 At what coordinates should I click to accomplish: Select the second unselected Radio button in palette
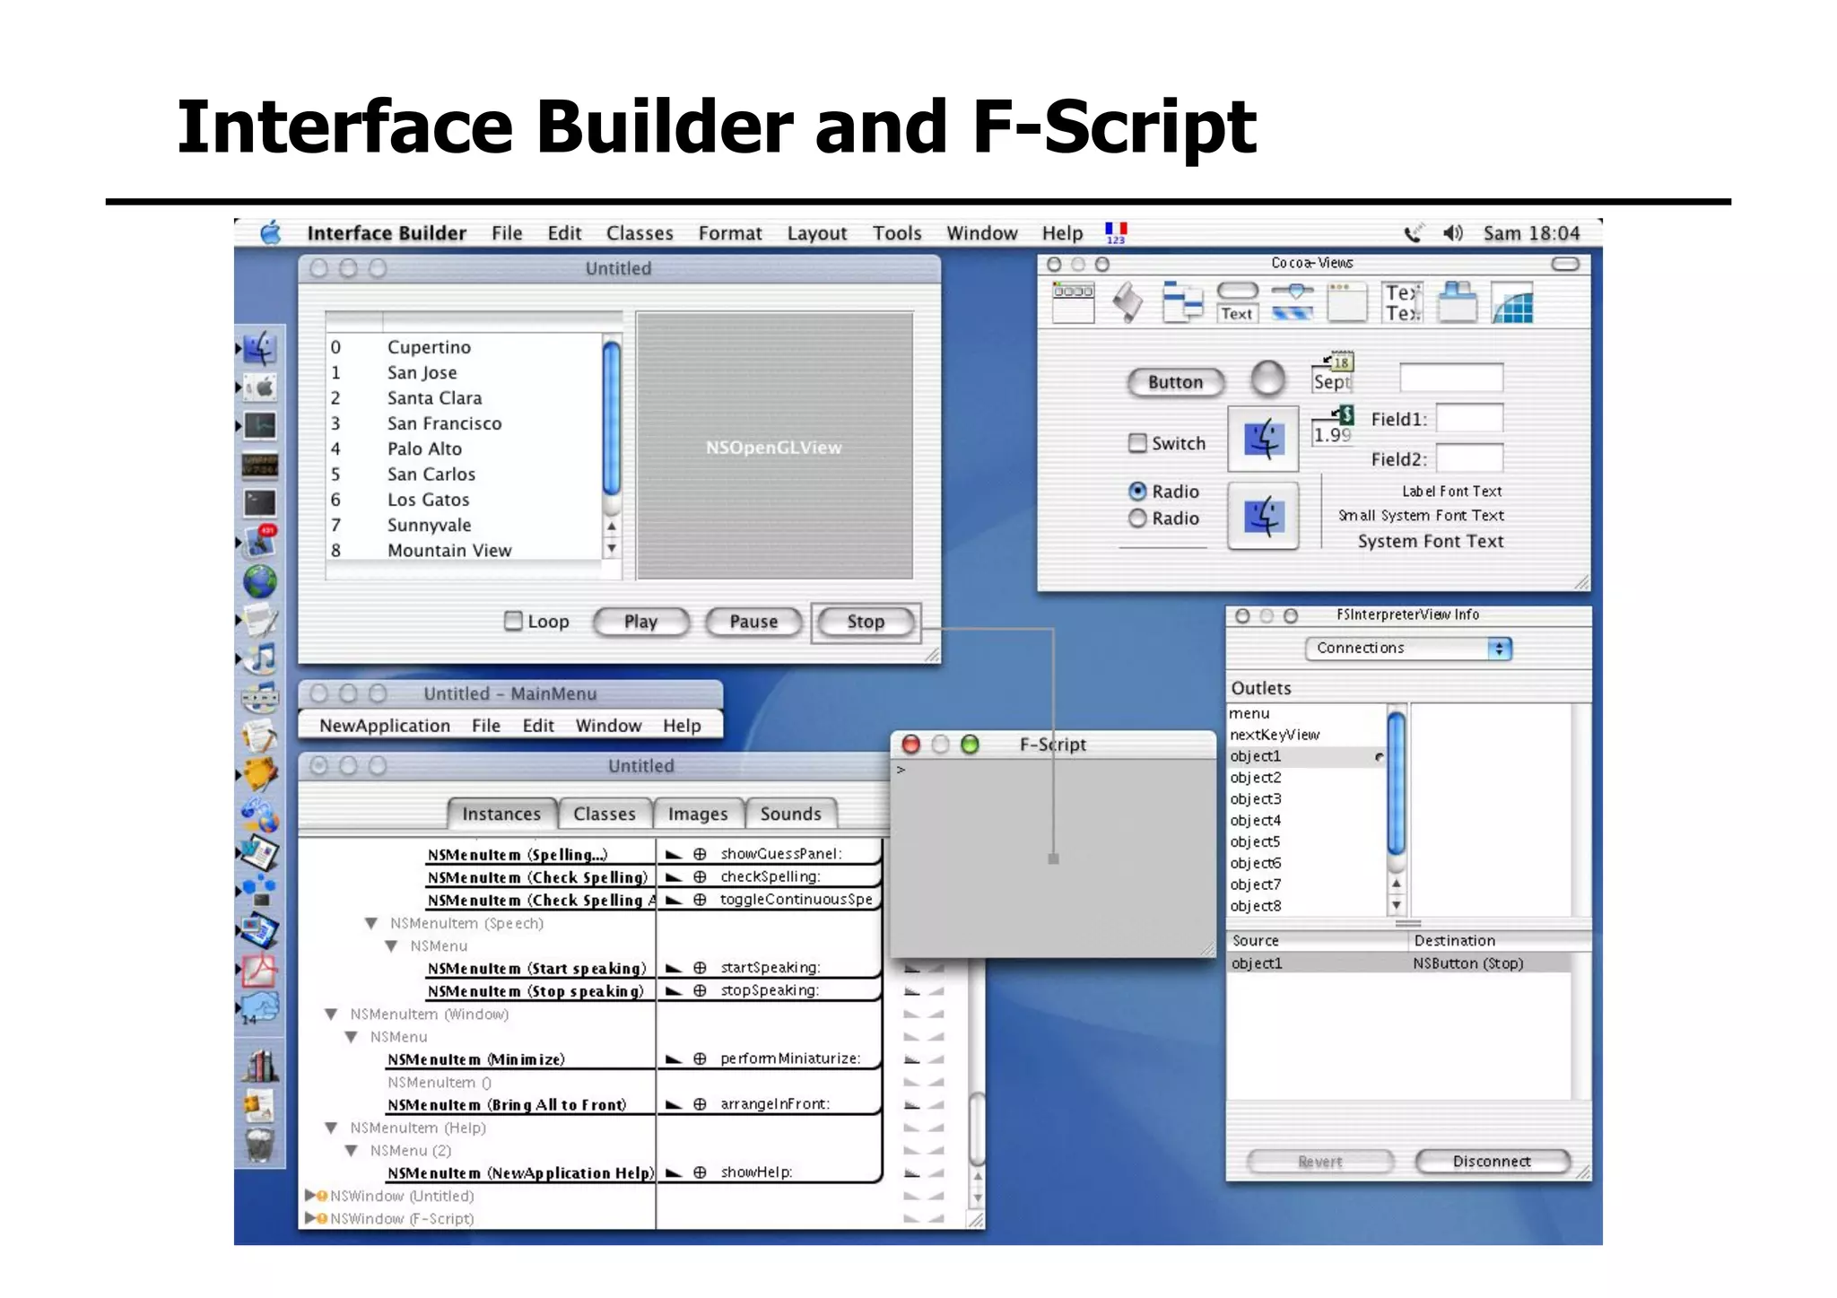[1137, 518]
